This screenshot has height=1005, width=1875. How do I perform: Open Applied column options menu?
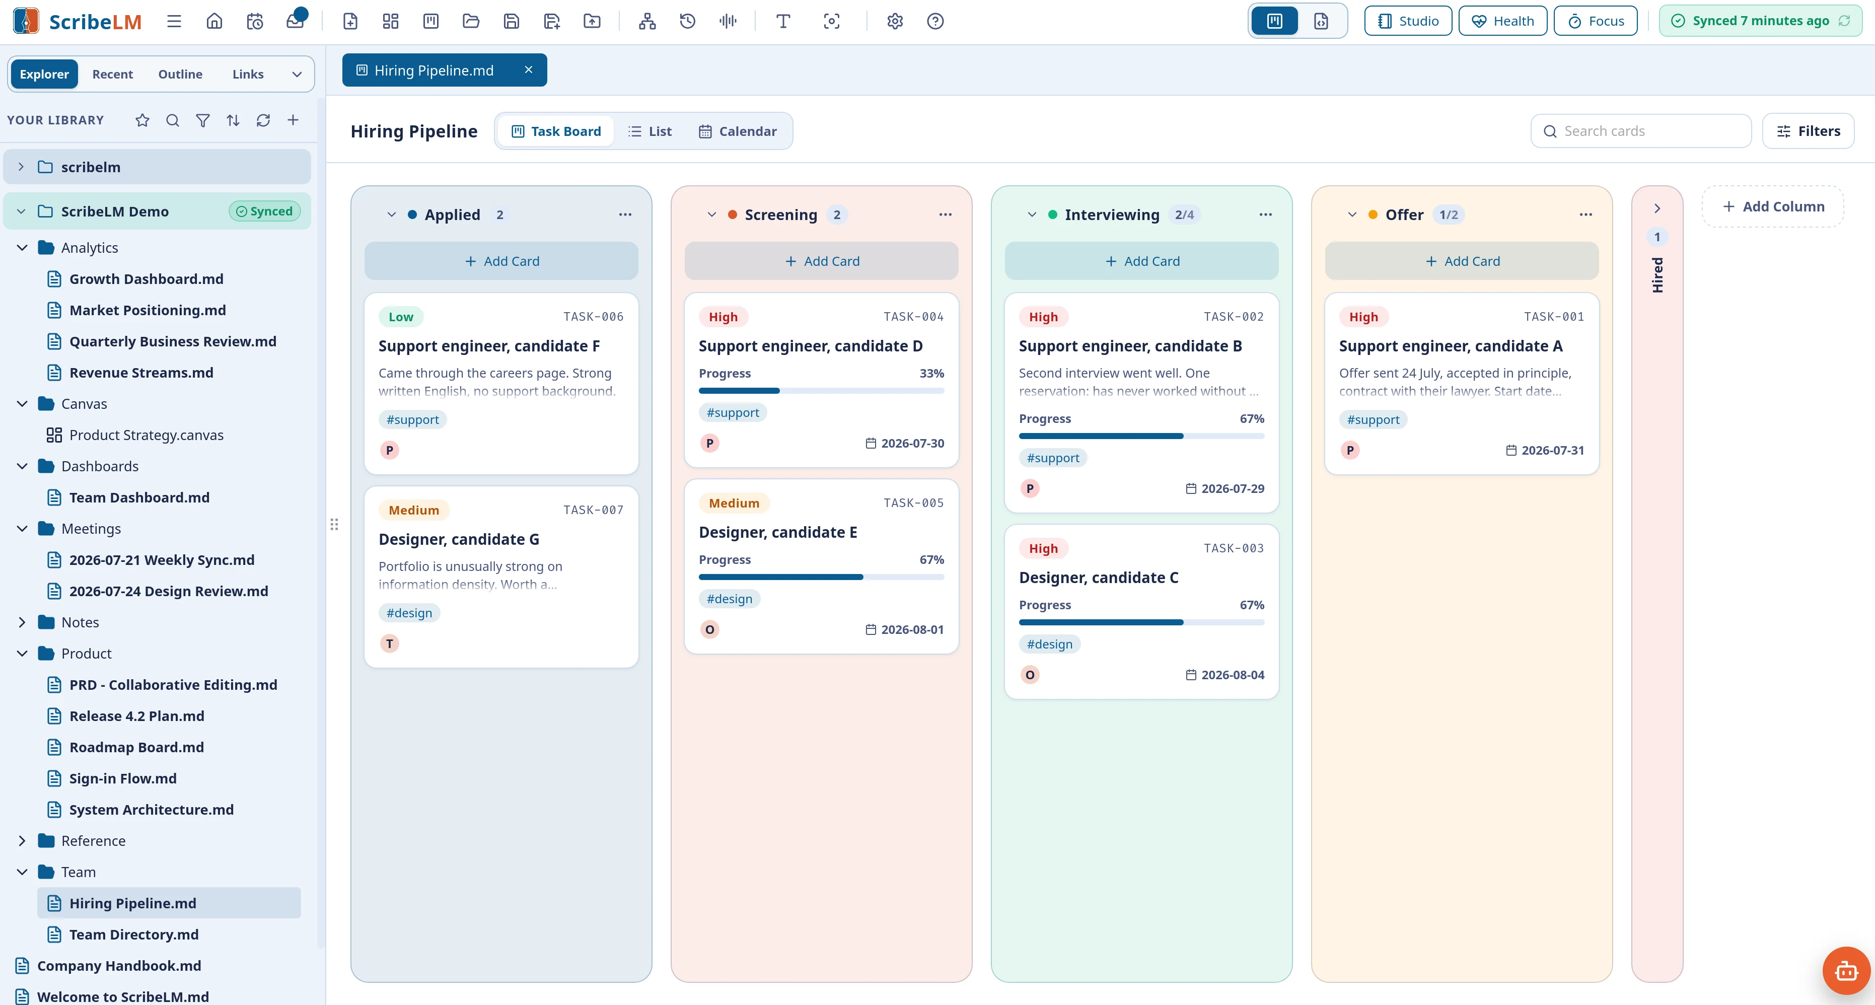pyautogui.click(x=625, y=214)
